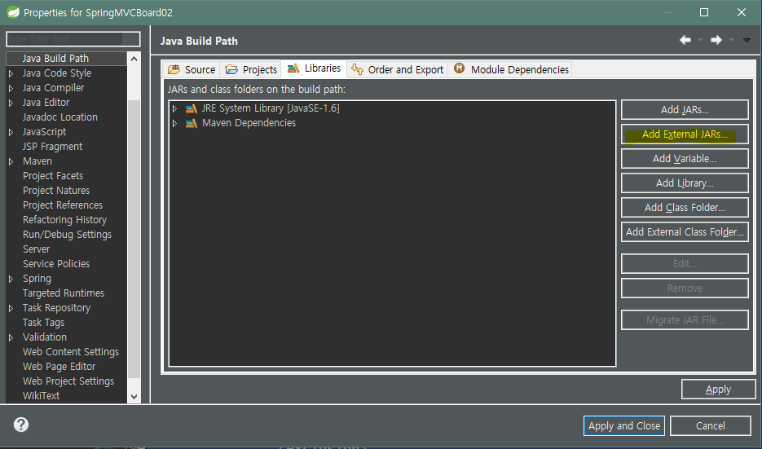Switch to the Source tab

coord(192,69)
